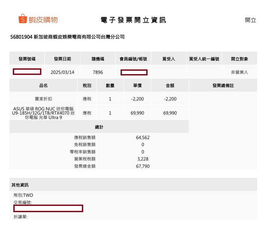Click the 總計 section header

coord(99,127)
